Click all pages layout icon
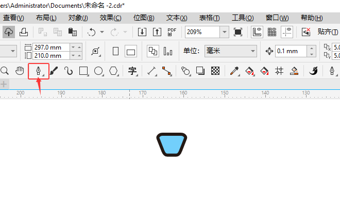This screenshot has height=222, width=340. point(153,51)
